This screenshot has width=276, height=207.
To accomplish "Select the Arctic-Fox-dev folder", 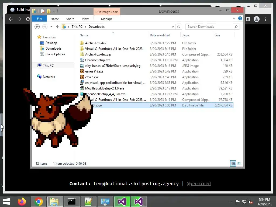I will [x=156, y=43].
